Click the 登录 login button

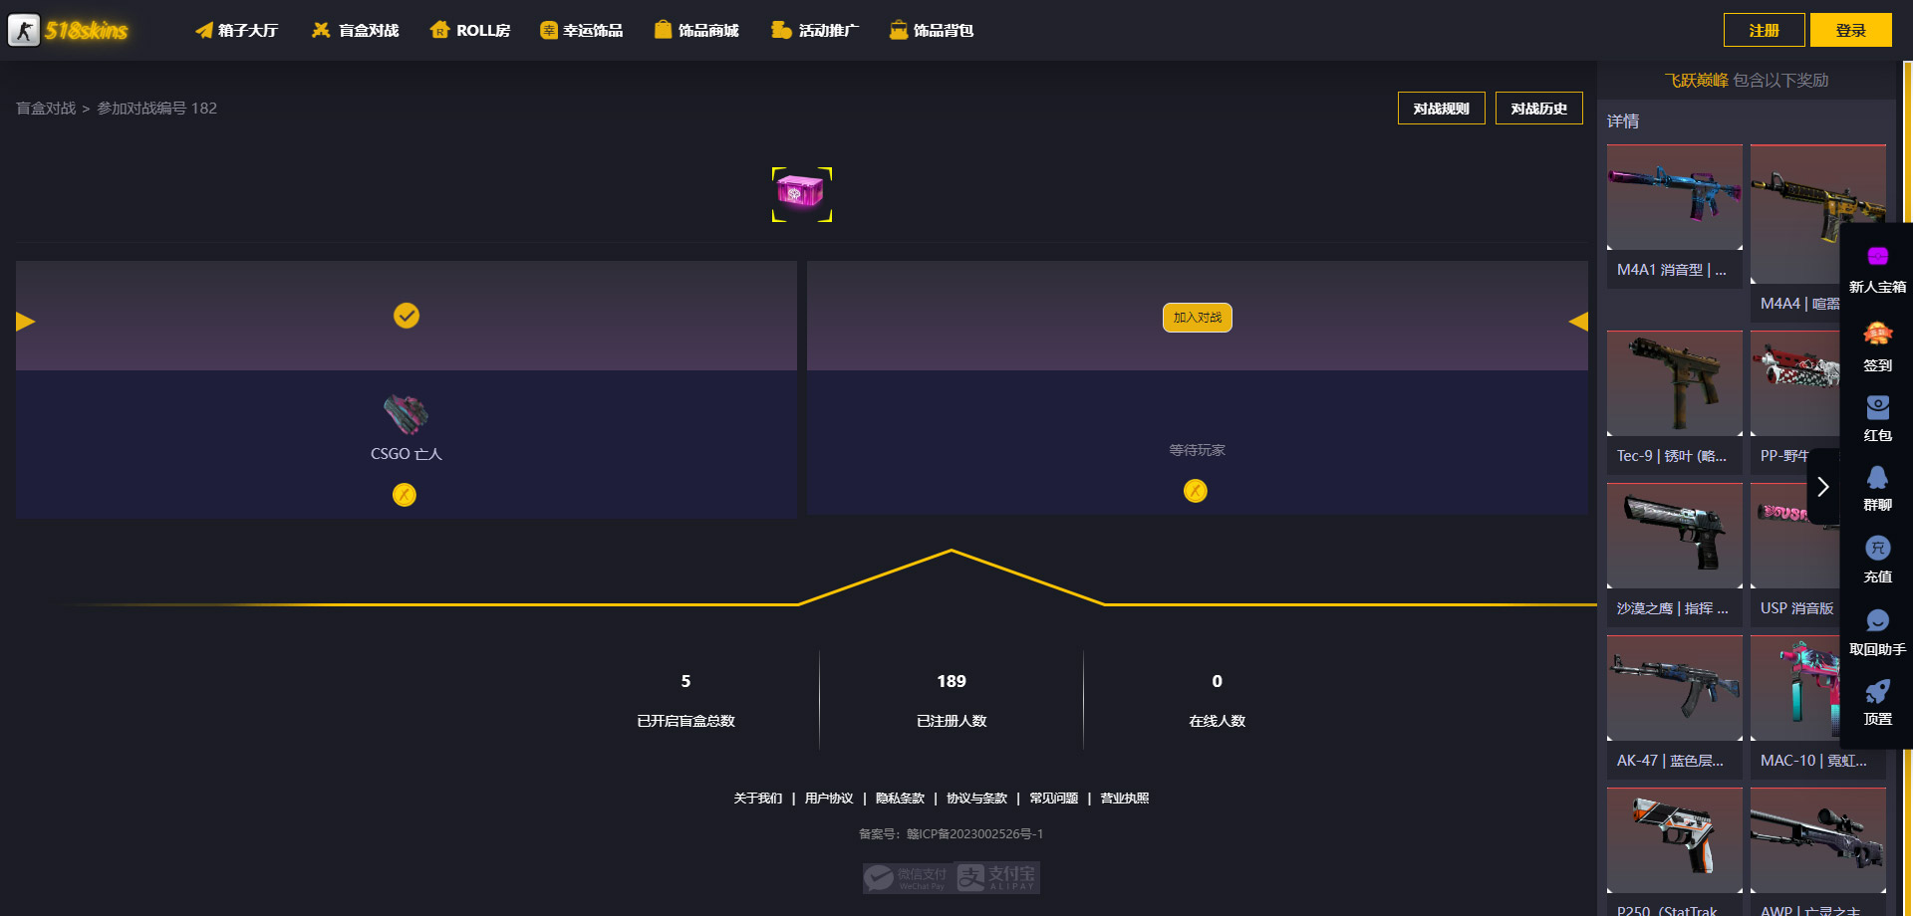pos(1850,30)
